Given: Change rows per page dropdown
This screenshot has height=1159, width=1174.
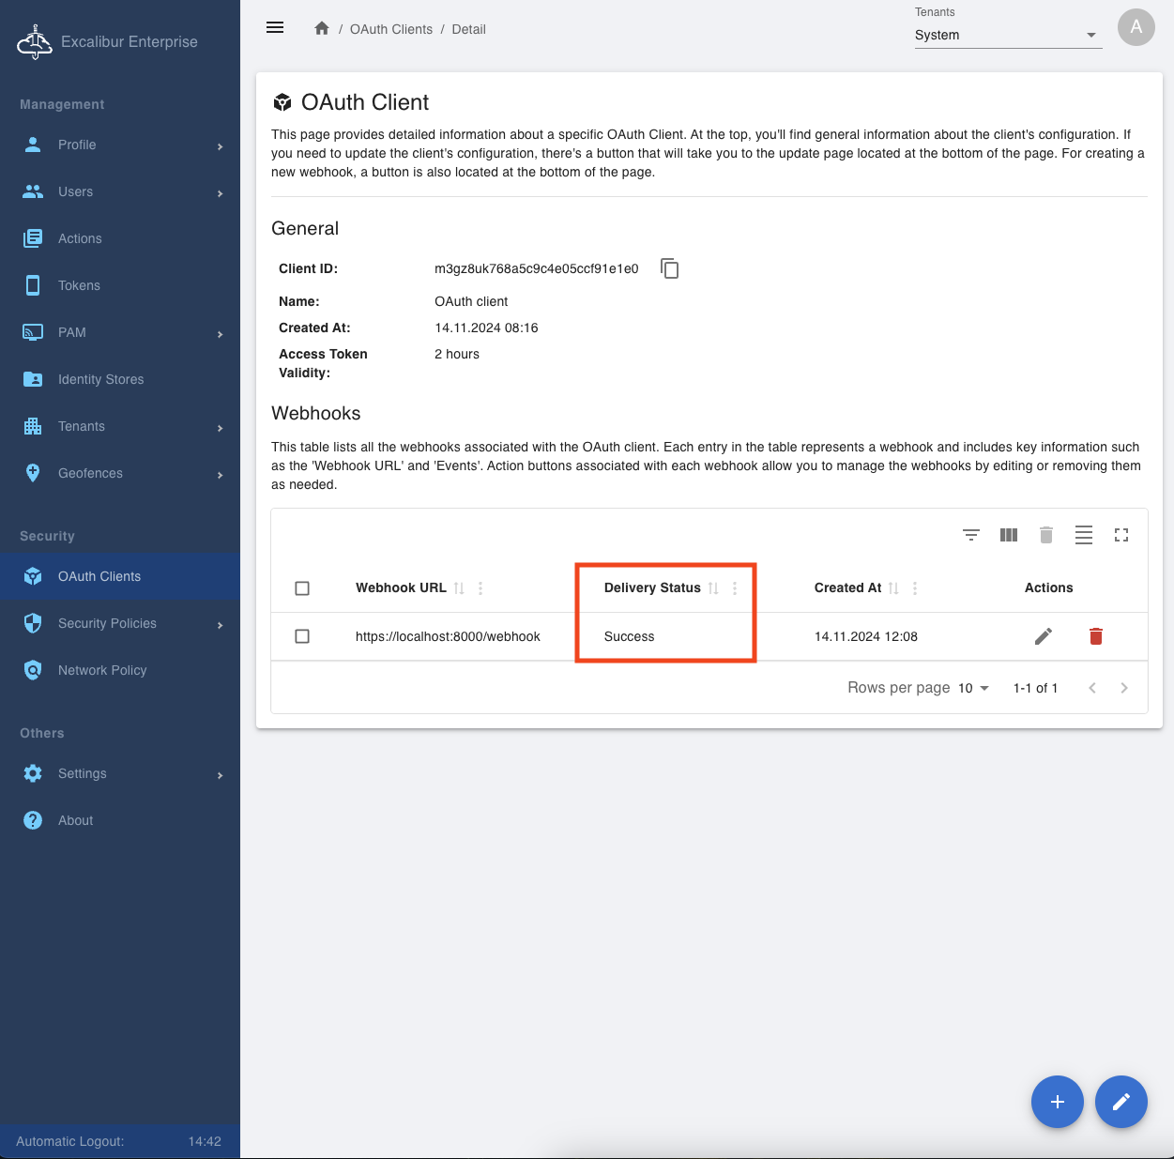Looking at the screenshot, I should coord(973,688).
